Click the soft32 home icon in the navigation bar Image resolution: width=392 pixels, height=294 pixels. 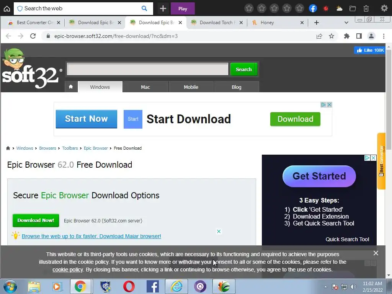pos(71,87)
